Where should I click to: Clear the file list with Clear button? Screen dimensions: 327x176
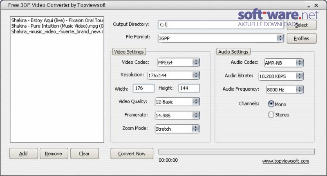click(85, 154)
